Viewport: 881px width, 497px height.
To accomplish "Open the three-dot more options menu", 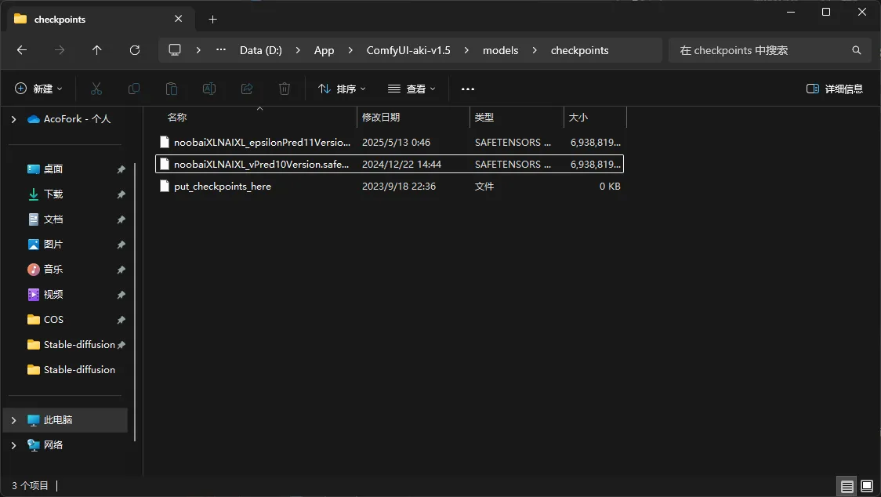I will click(x=468, y=89).
